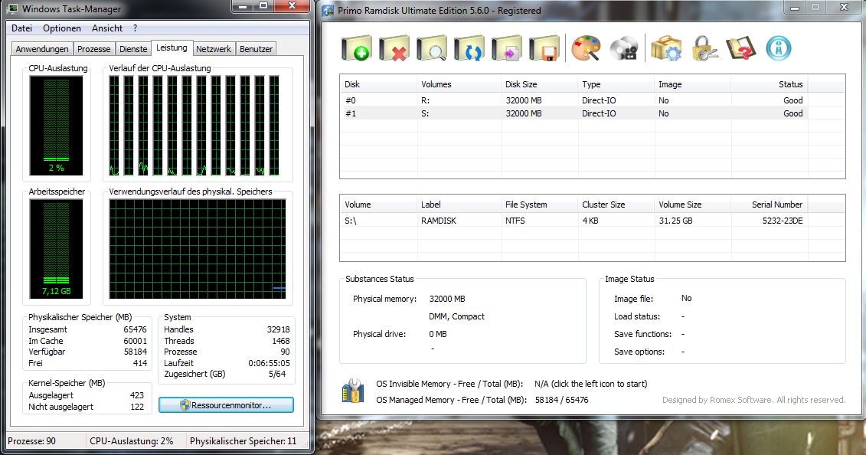This screenshot has height=455, width=866.
Task: Click the N/A click left icon text
Action: 590,384
